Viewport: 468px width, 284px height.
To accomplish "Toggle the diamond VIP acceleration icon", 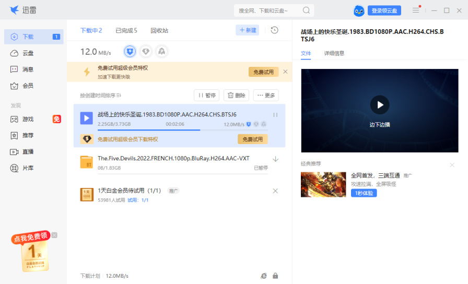I will click(146, 52).
